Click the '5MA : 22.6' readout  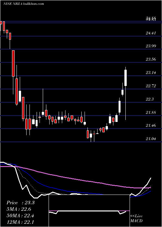(19, 209)
